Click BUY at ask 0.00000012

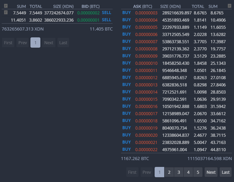127,77
